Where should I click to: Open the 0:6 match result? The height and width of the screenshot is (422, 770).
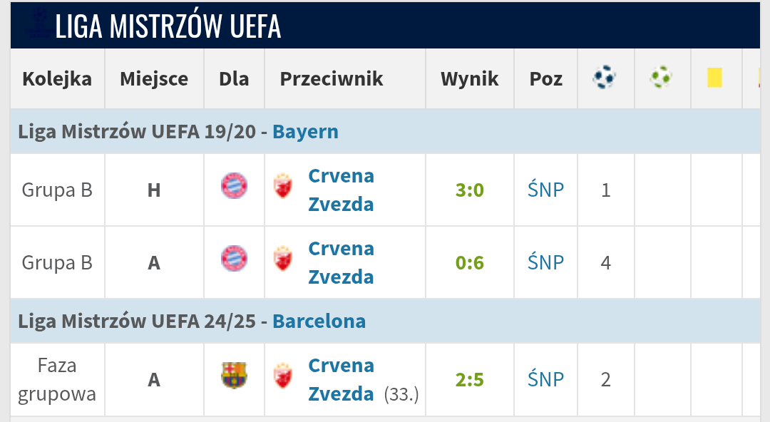[x=470, y=263]
